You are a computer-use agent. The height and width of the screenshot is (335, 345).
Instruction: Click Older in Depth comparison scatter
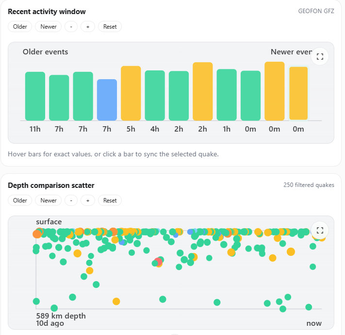pos(20,201)
